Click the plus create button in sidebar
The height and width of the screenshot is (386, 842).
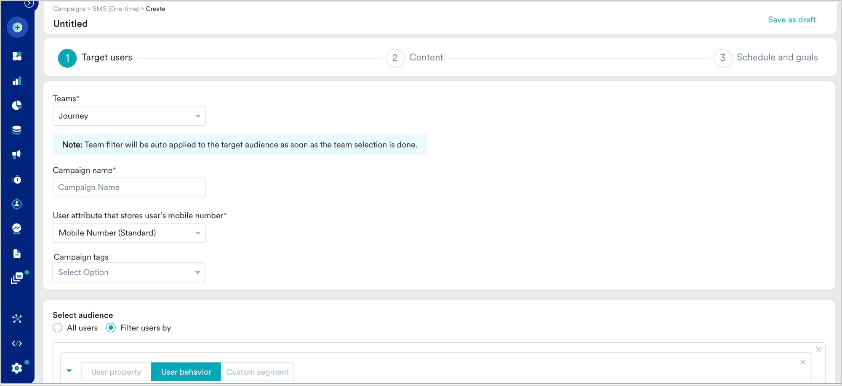pos(17,28)
